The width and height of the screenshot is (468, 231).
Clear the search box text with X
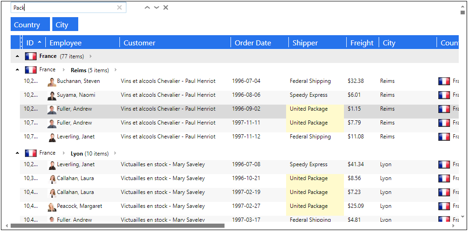click(x=119, y=7)
